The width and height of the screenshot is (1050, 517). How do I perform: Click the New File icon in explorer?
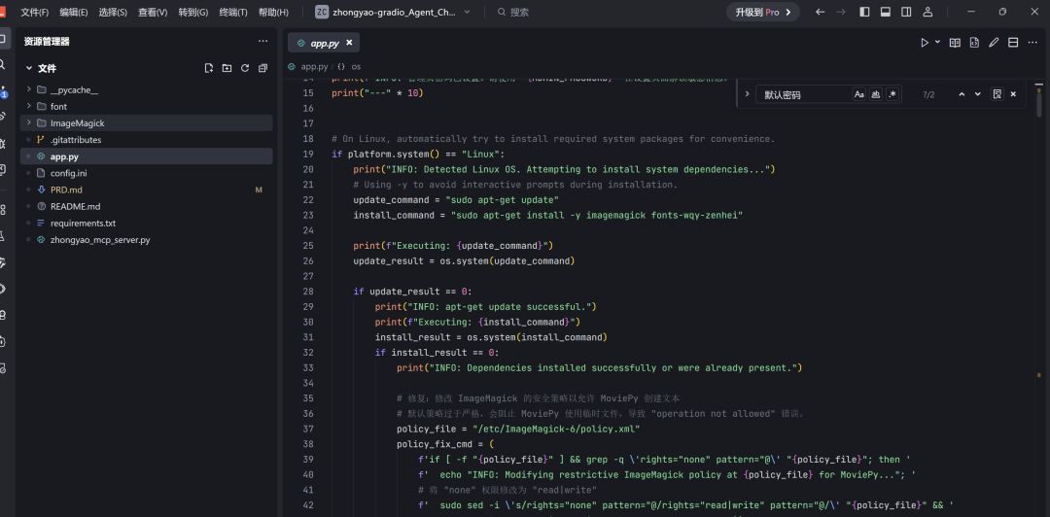(209, 68)
